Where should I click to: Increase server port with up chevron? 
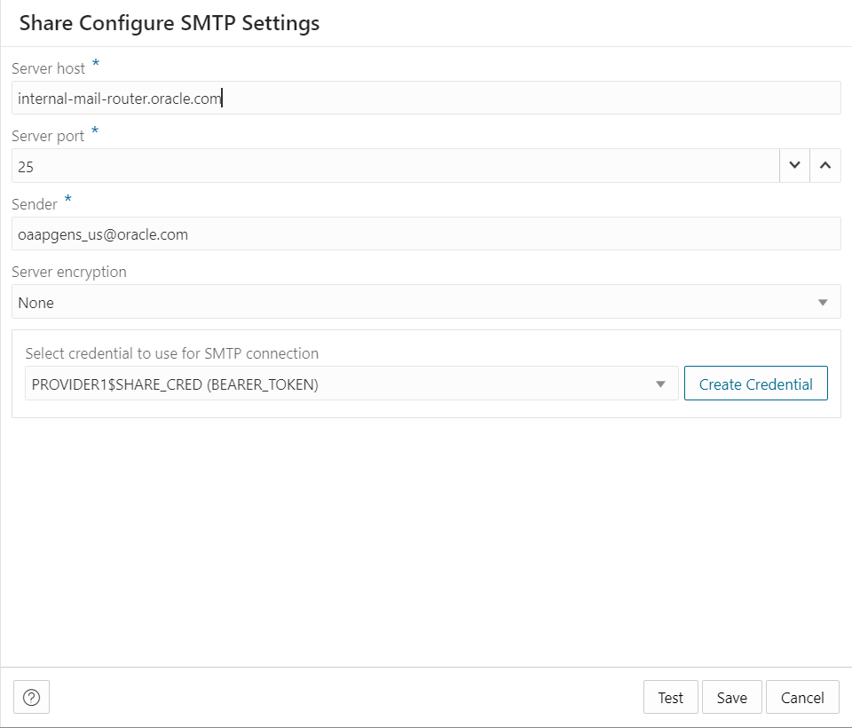pyautogui.click(x=825, y=166)
